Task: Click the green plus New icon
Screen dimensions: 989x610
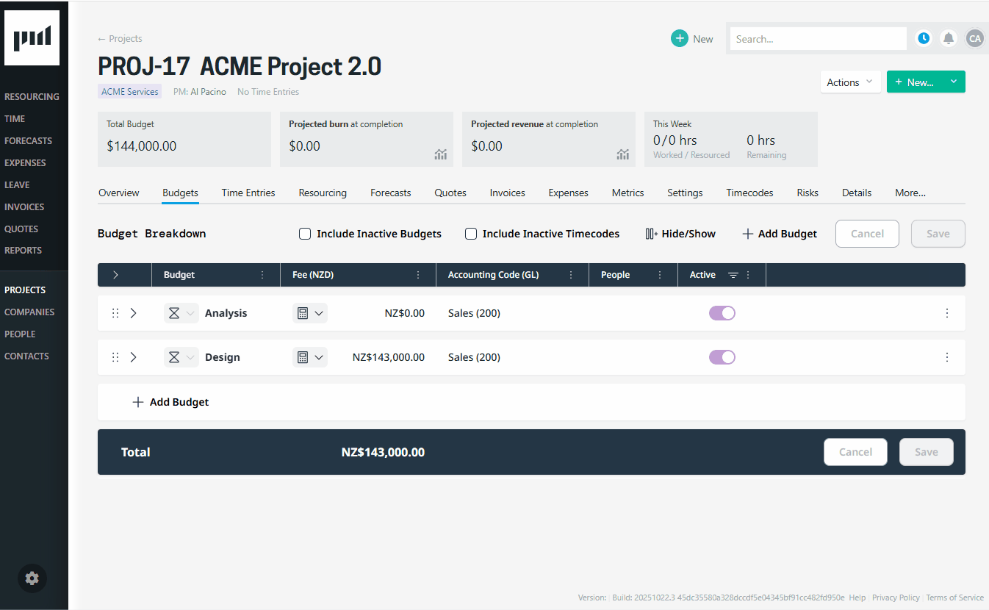Action: [x=680, y=39]
